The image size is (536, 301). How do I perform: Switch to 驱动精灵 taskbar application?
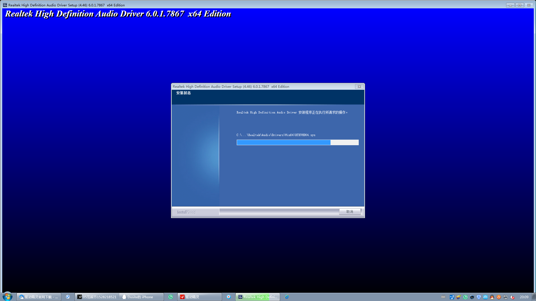[200, 297]
